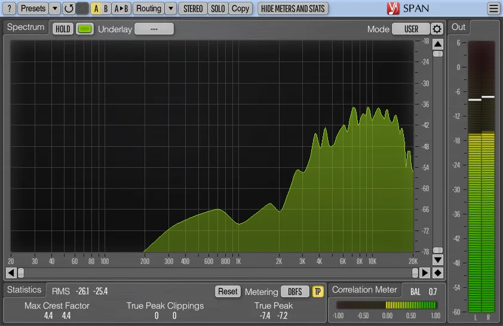Screen dimensions: 503x326
Task: Open spectrum mode settings gear
Action: [437, 29]
